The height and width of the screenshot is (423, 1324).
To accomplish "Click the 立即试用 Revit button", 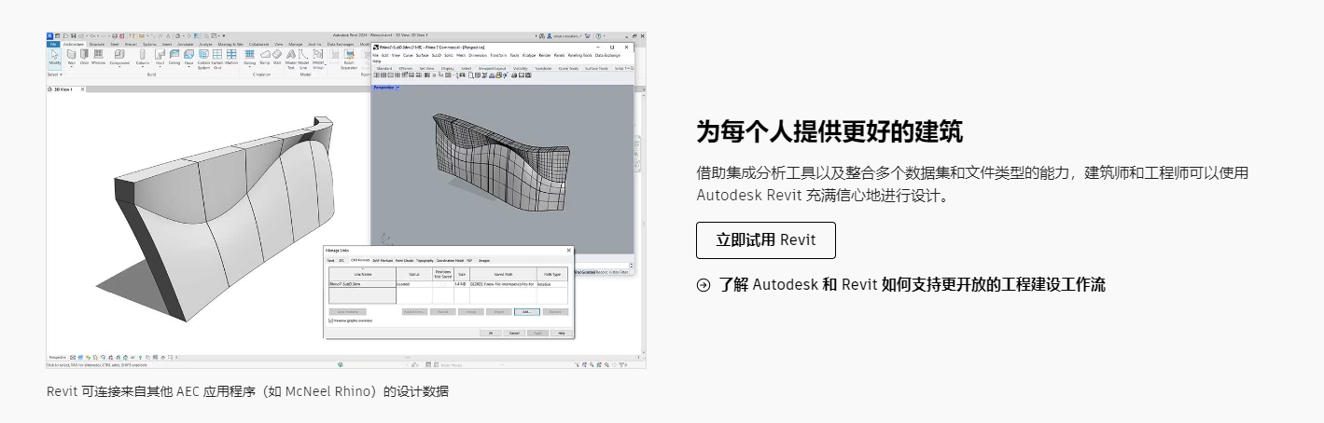I will tap(765, 240).
